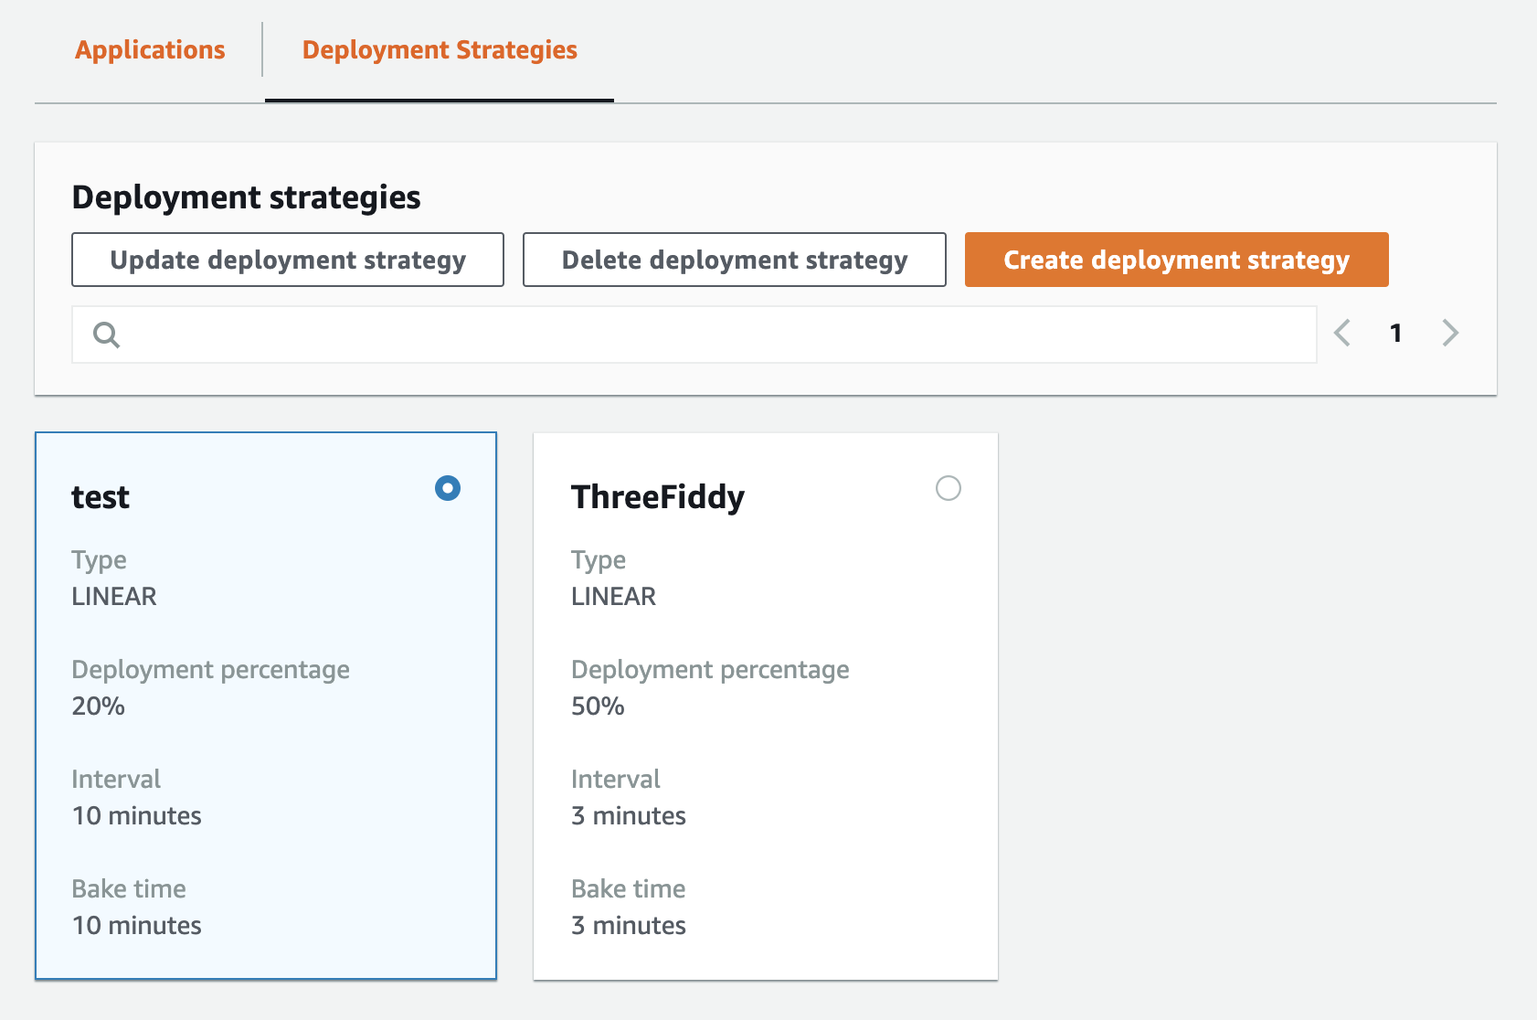Click the ThreeFiddy card title
The width and height of the screenshot is (1537, 1020).
coord(657,497)
